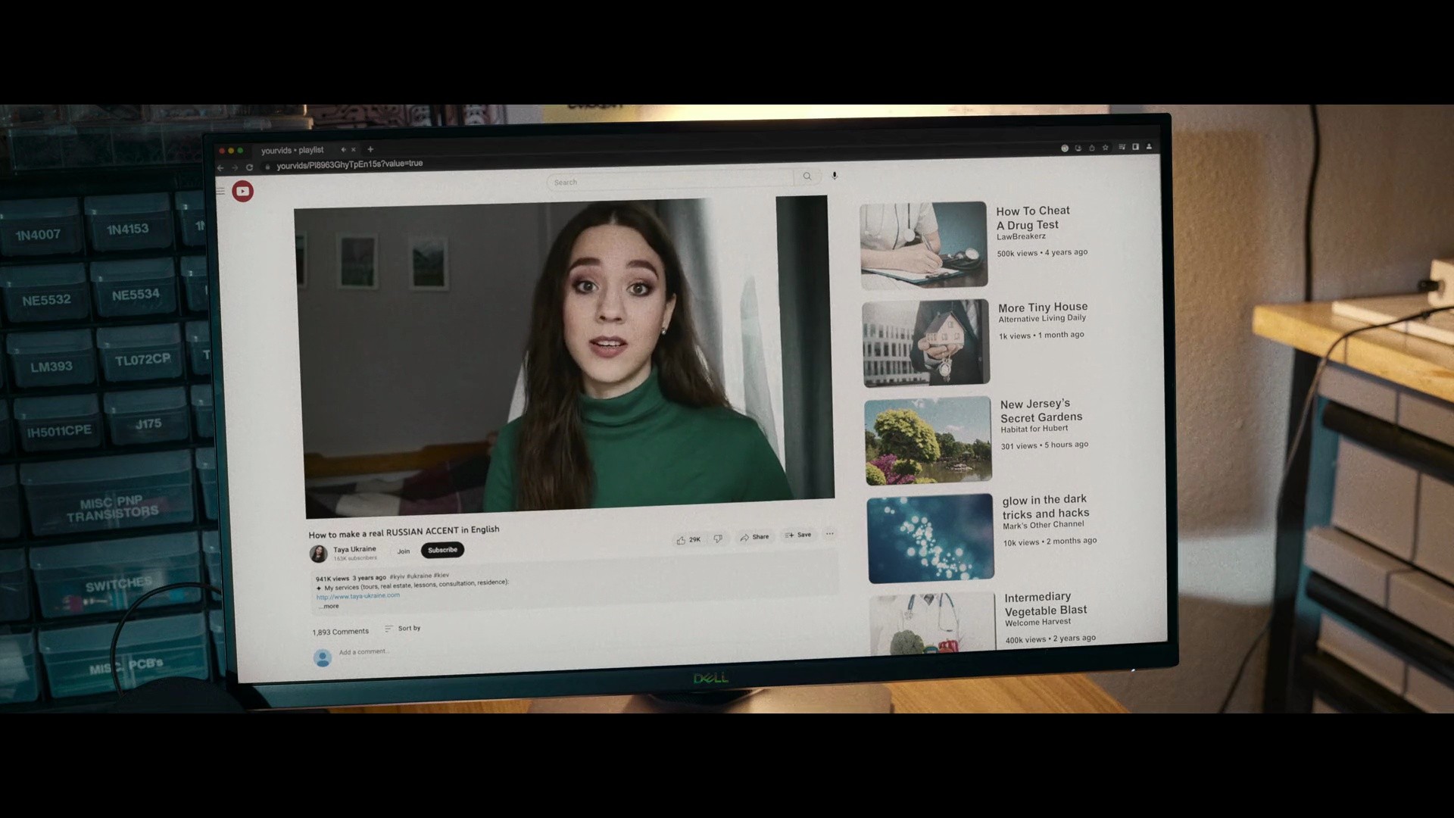Expand the description with ...more
Viewport: 1454px width, 818px height.
pos(329,606)
